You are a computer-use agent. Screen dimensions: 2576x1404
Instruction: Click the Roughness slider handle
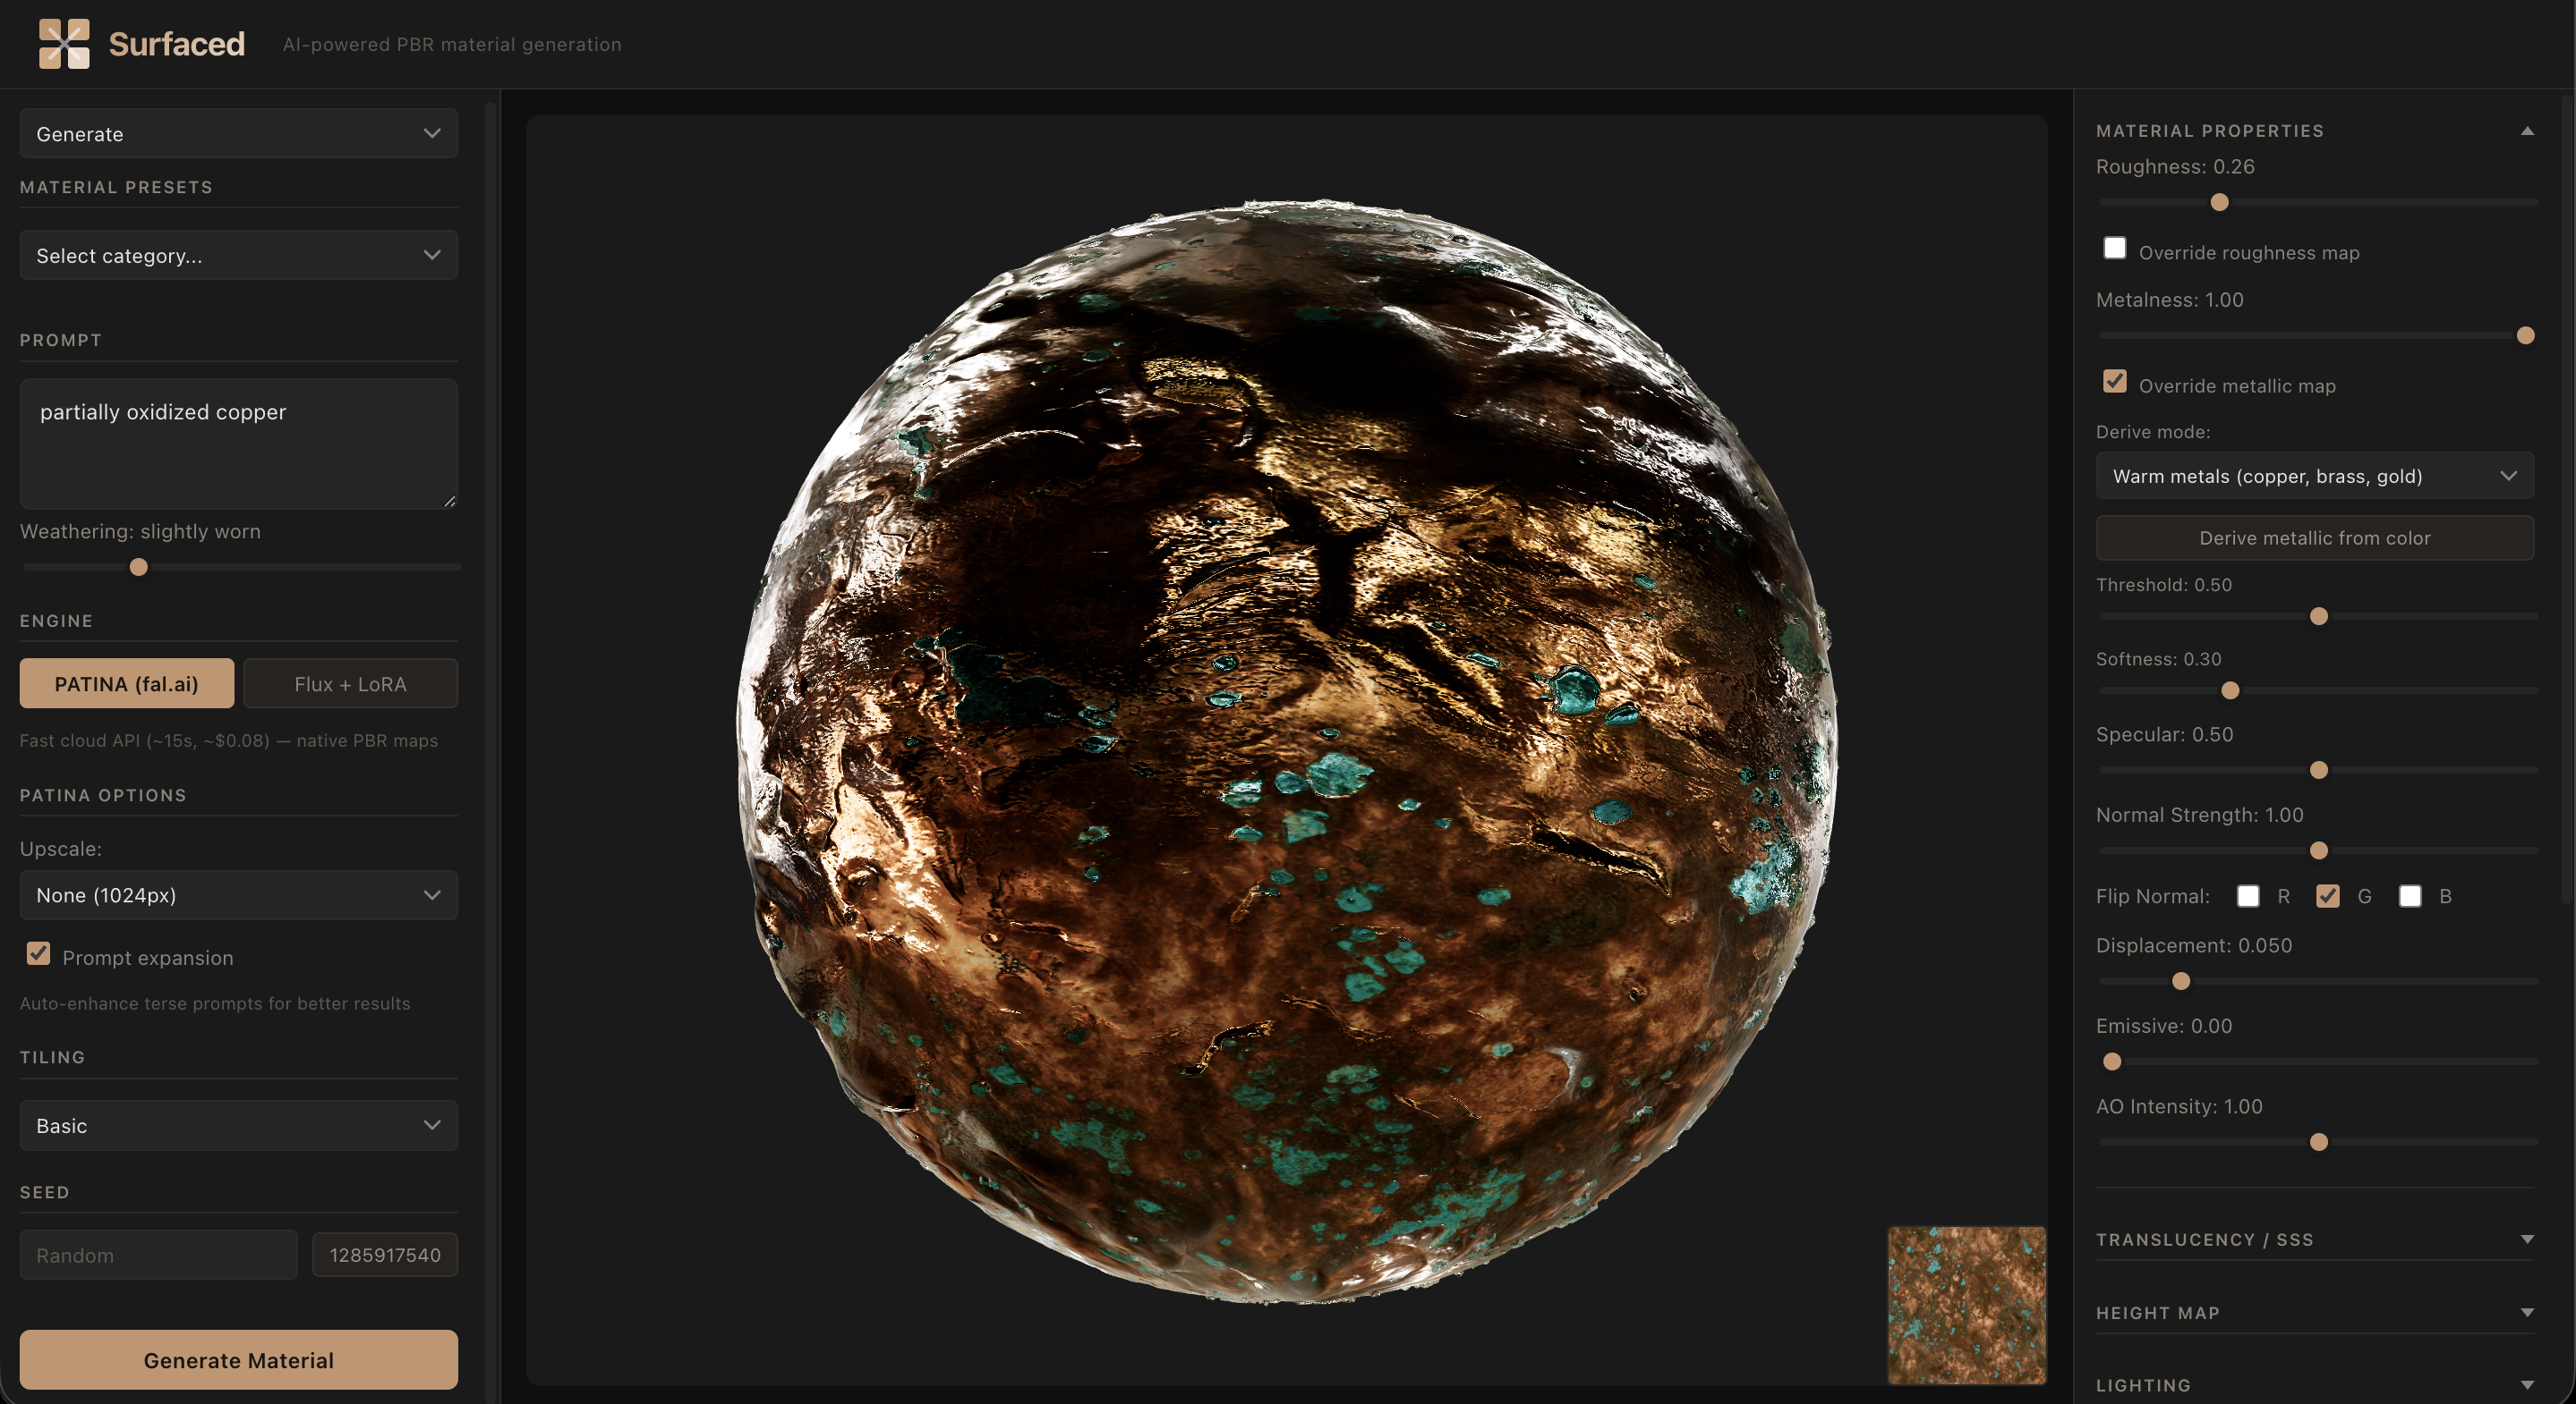2219,203
